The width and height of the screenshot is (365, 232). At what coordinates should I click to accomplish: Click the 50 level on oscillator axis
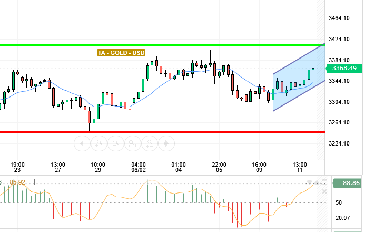tap(339, 202)
